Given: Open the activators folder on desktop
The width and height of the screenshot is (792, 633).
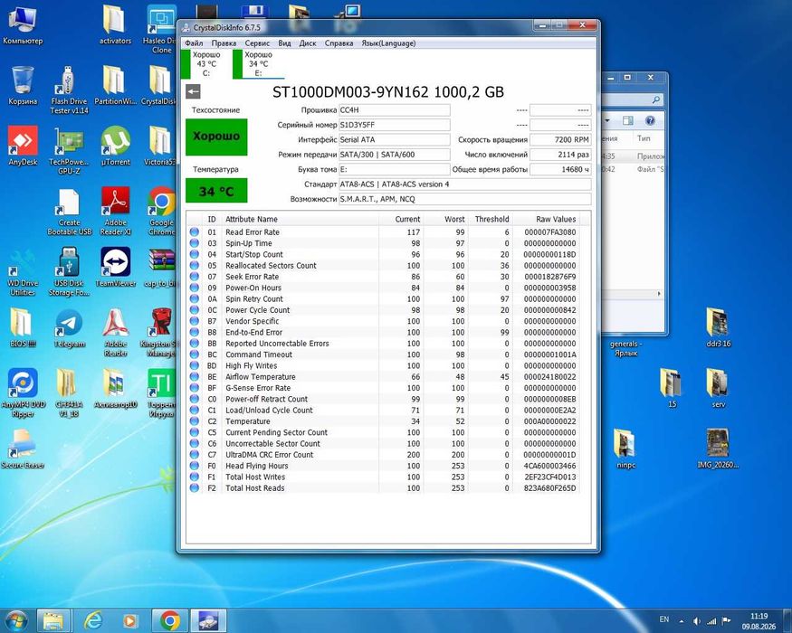Looking at the screenshot, I should [115, 25].
